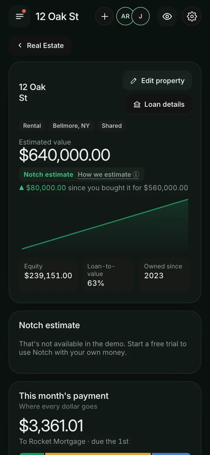The height and width of the screenshot is (455, 210).
Task: Select the Owned since 2023 tile
Action: click(165, 275)
